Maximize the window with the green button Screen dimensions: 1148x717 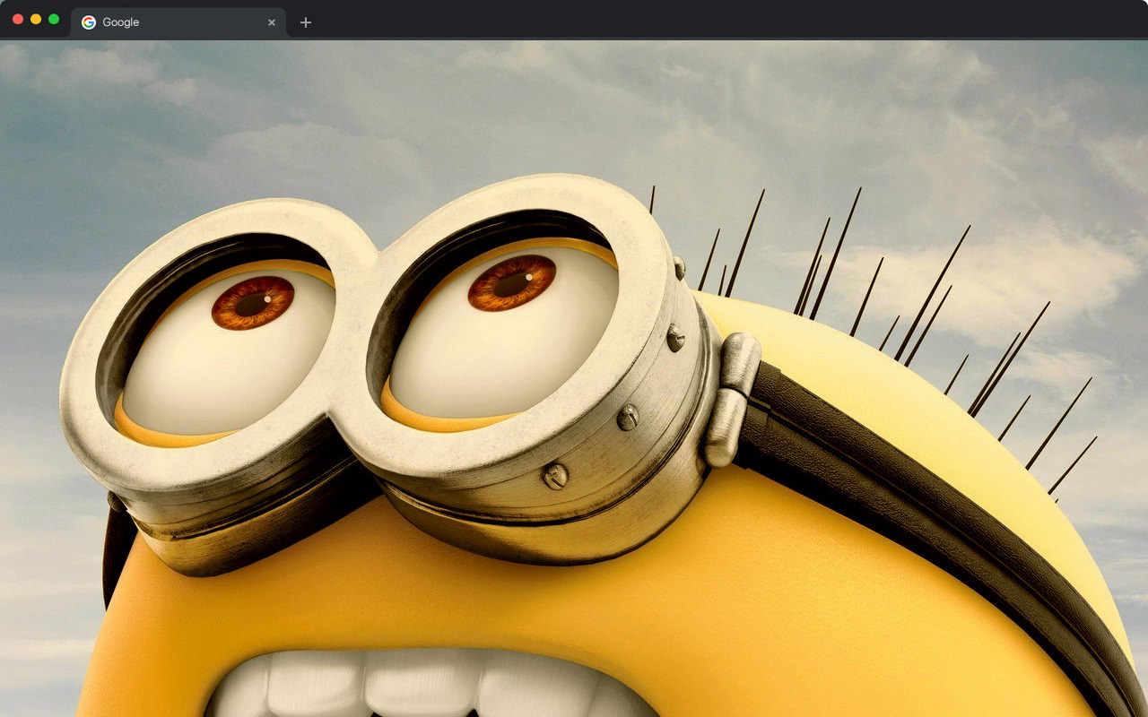point(54,19)
